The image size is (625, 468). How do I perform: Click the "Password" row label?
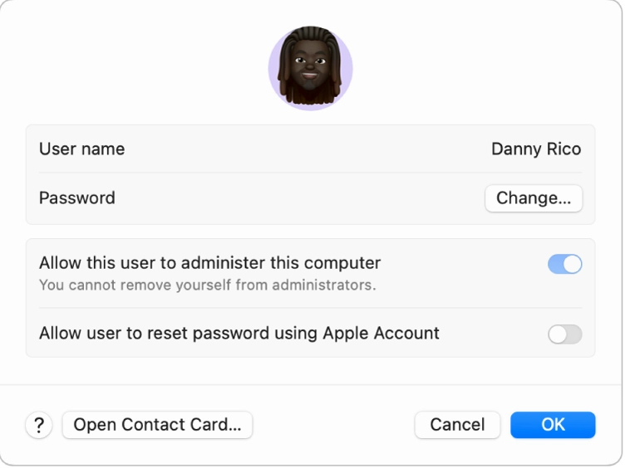tap(76, 198)
